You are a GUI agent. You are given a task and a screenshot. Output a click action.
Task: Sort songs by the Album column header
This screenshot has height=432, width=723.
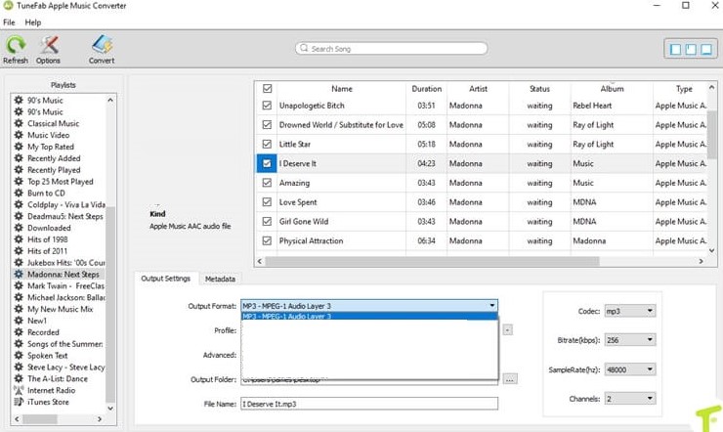(x=612, y=89)
